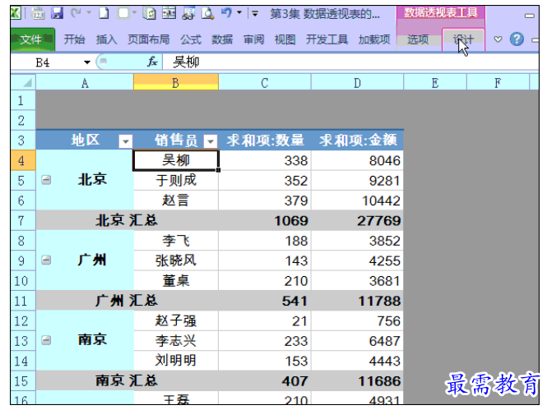Click the Save floppy disk icon

click(58, 14)
